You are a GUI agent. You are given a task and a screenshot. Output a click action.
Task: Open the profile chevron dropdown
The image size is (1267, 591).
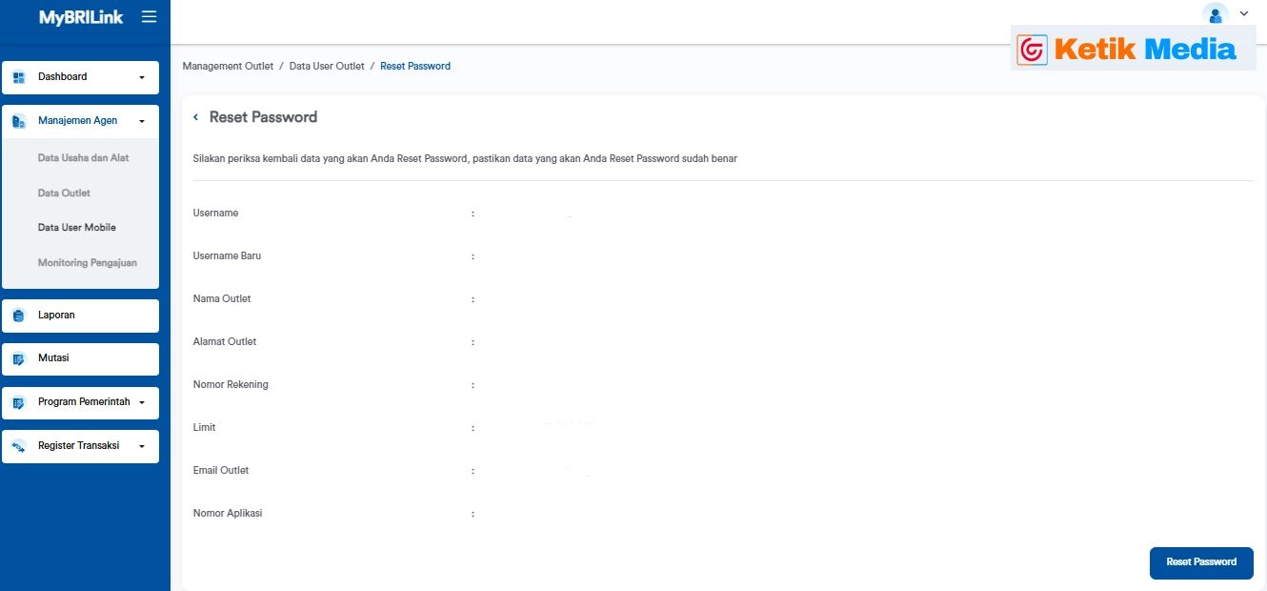click(1243, 13)
